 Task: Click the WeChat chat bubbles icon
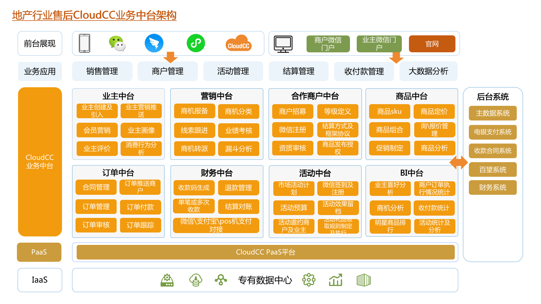click(117, 44)
